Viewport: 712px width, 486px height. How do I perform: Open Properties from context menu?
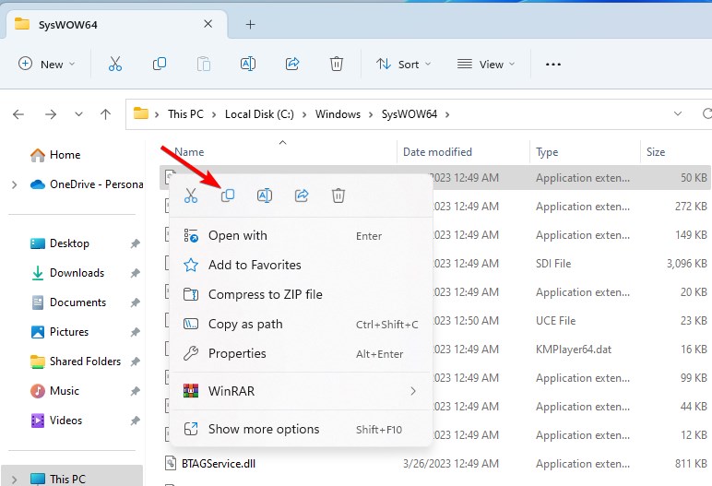(x=300, y=354)
